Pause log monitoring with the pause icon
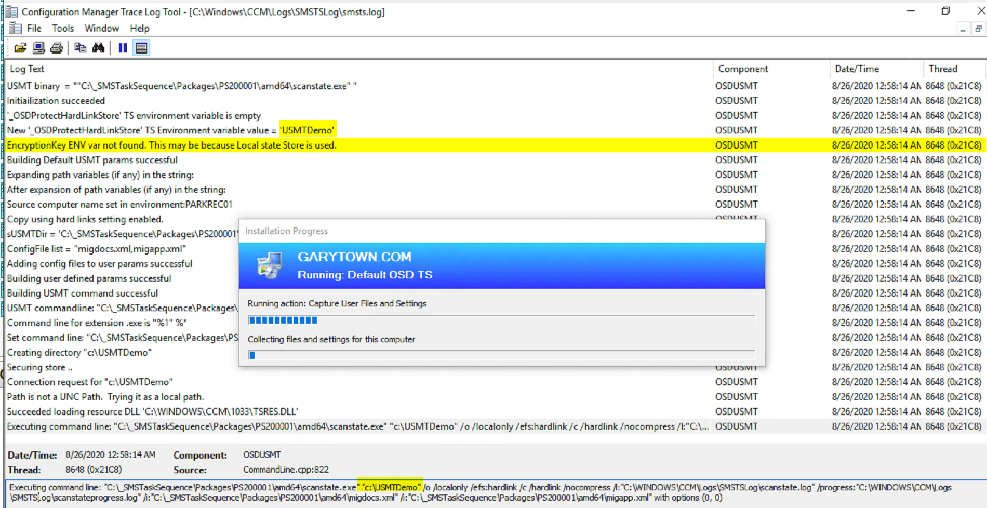Screen dimensions: 987x508 tap(123, 48)
